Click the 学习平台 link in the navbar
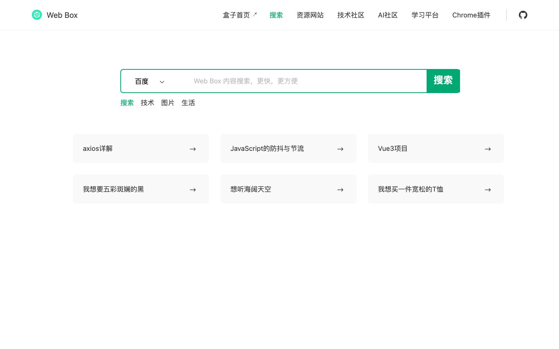This screenshot has height=349, width=559. [425, 15]
